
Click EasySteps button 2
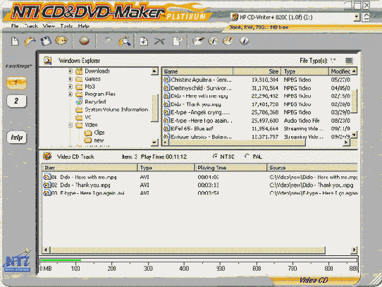point(16,101)
